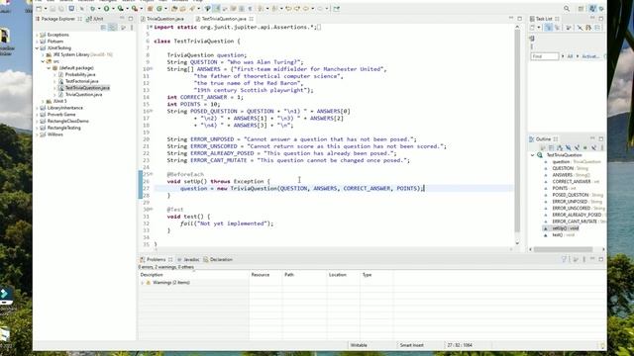Click the Activate link in Task List

[x=590, y=56]
